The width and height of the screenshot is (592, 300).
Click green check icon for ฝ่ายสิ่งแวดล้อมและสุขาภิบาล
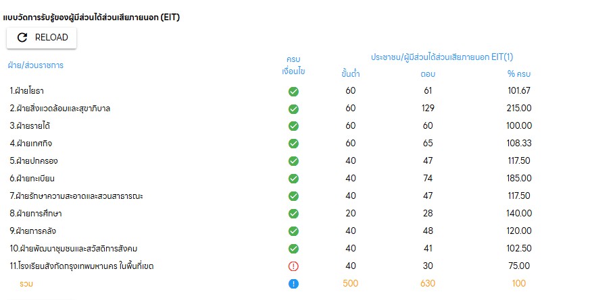click(293, 109)
